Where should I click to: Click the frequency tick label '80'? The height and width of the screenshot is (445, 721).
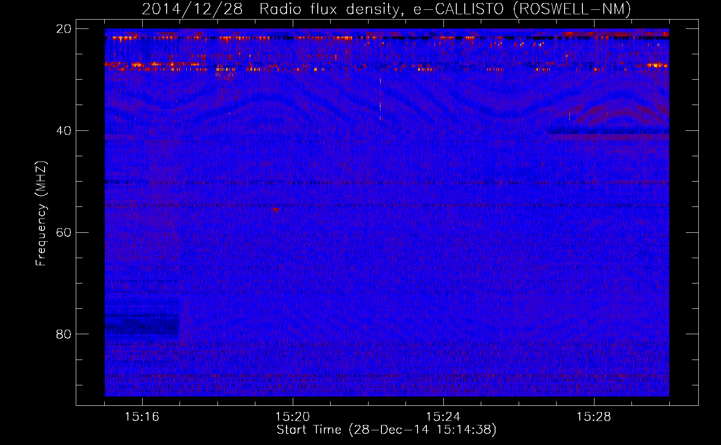pos(64,334)
